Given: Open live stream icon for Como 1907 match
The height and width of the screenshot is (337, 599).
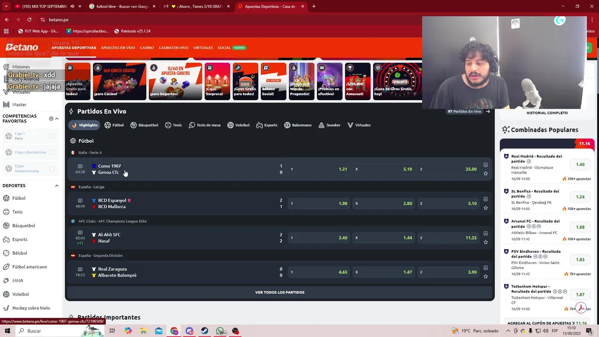Looking at the screenshot, I should coord(80,166).
